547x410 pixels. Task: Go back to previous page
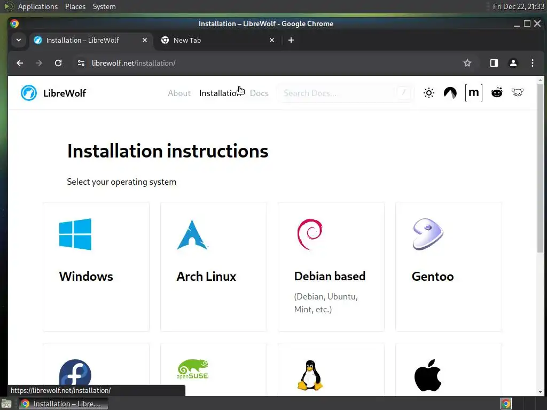20,63
